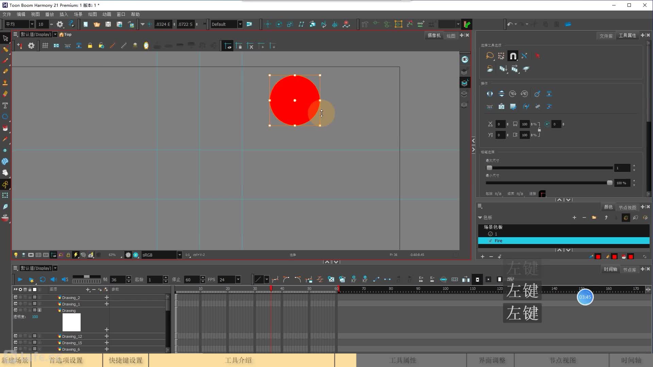Switch to the 绘图 view tab
The height and width of the screenshot is (367, 653).
[451, 36]
